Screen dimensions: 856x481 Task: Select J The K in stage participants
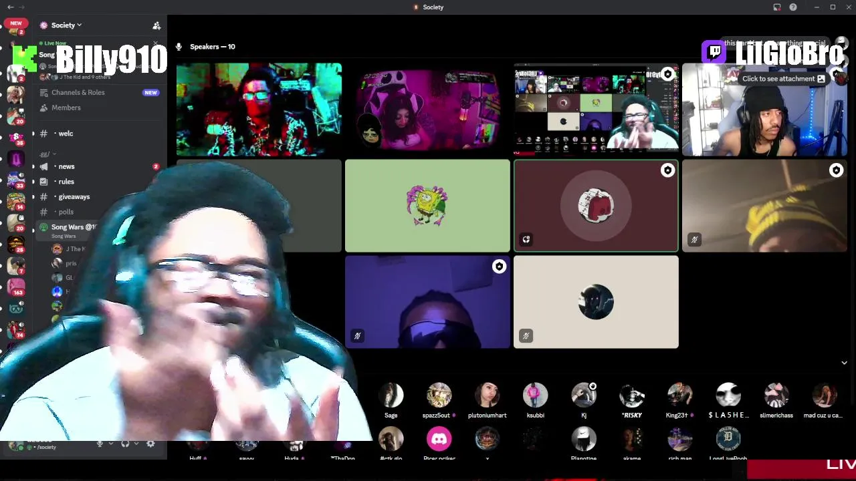click(x=70, y=249)
